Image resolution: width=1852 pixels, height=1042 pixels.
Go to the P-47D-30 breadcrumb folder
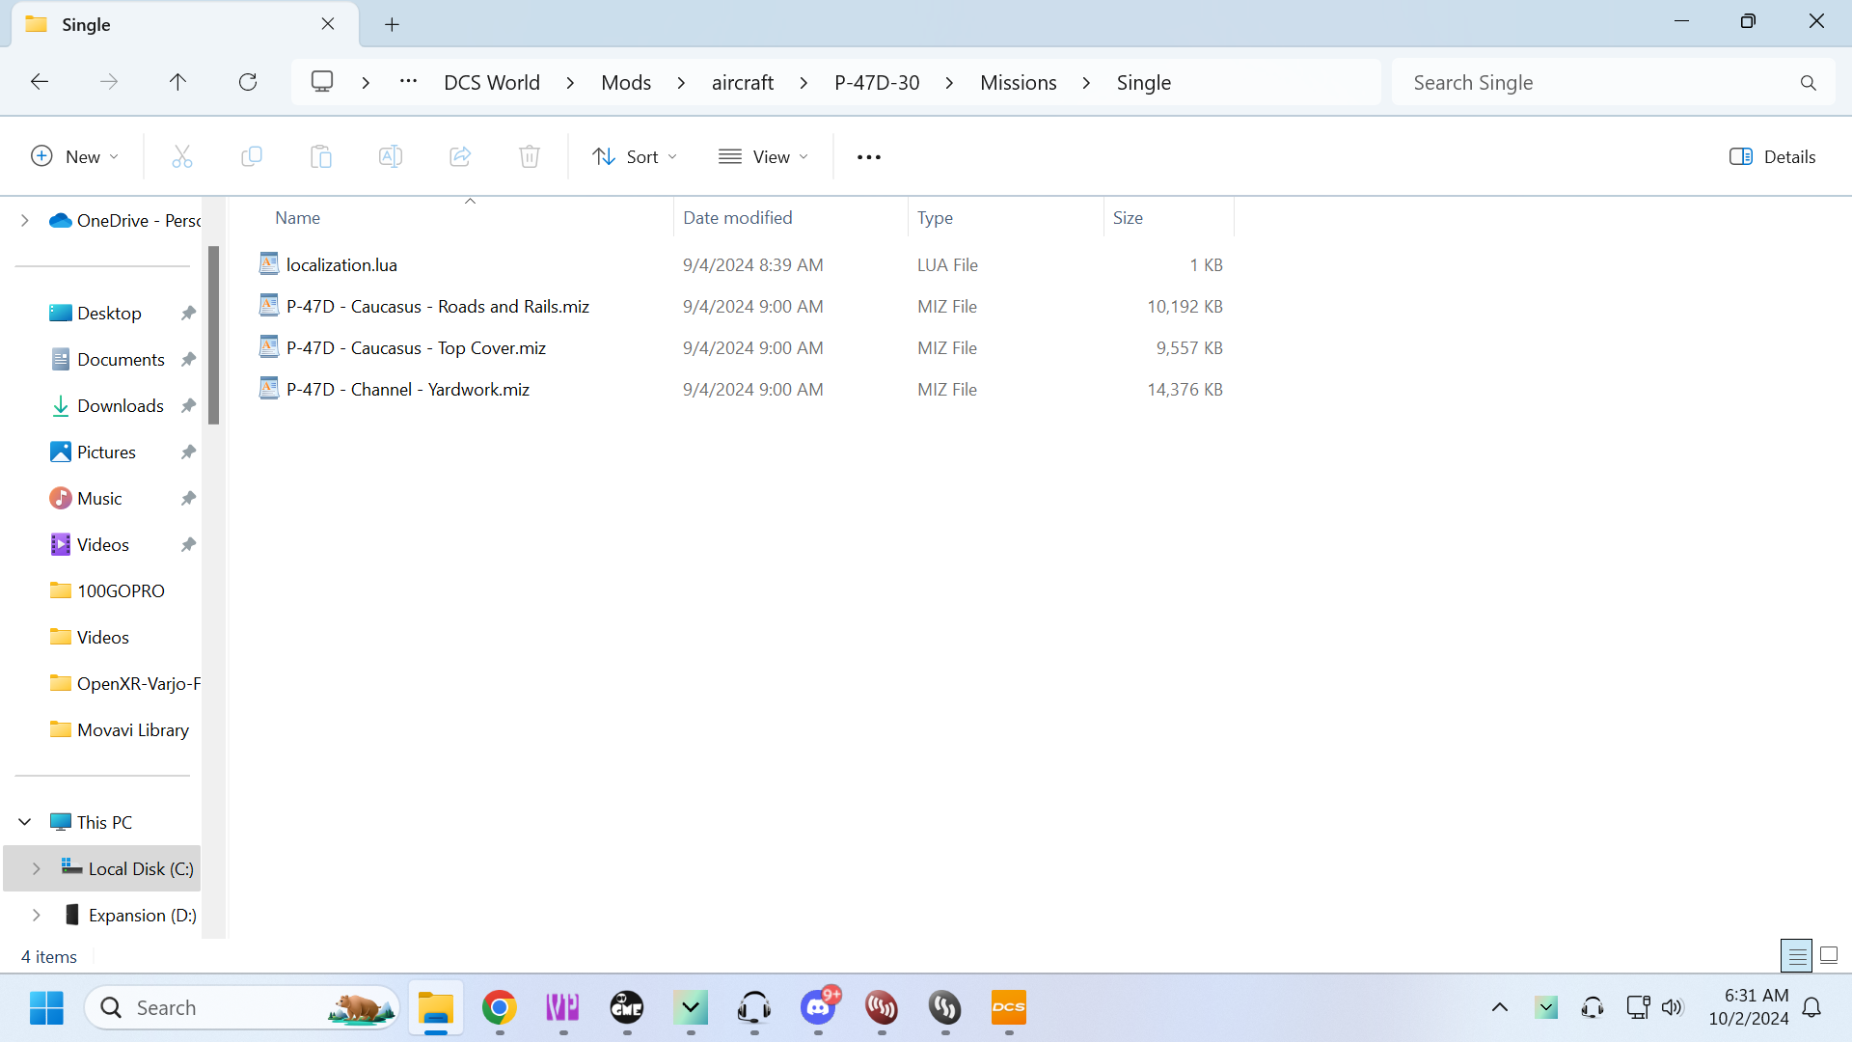click(x=877, y=83)
